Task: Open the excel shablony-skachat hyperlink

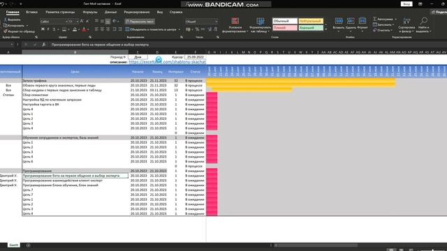Action: tap(168, 62)
